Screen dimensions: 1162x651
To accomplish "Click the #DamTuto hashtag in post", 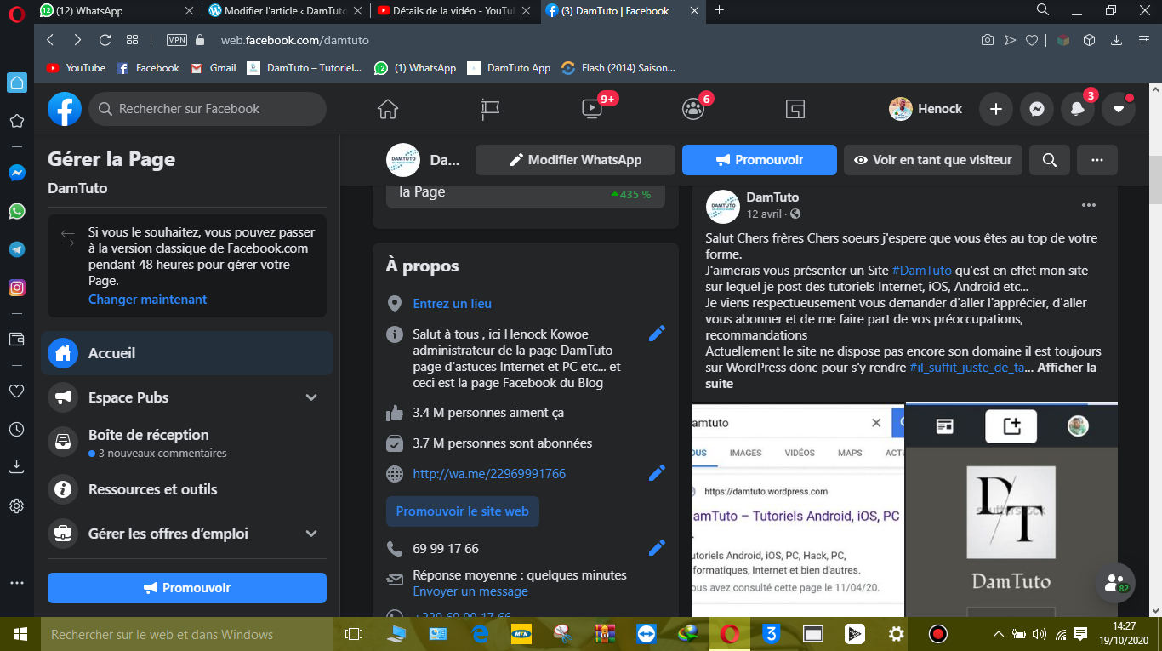I will pos(922,271).
